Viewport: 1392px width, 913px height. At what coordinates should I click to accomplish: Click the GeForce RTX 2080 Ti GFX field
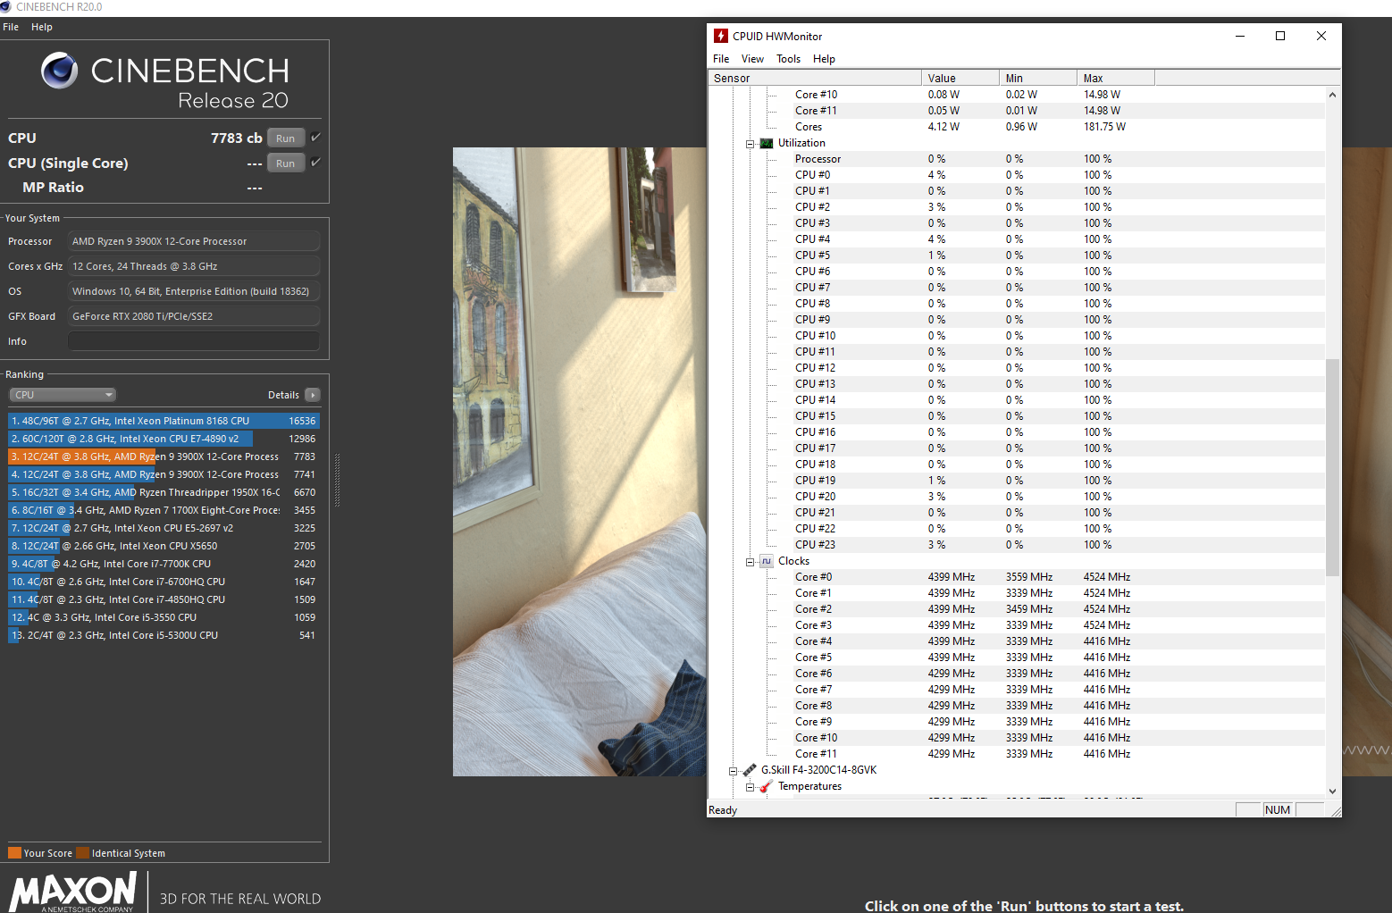194,316
